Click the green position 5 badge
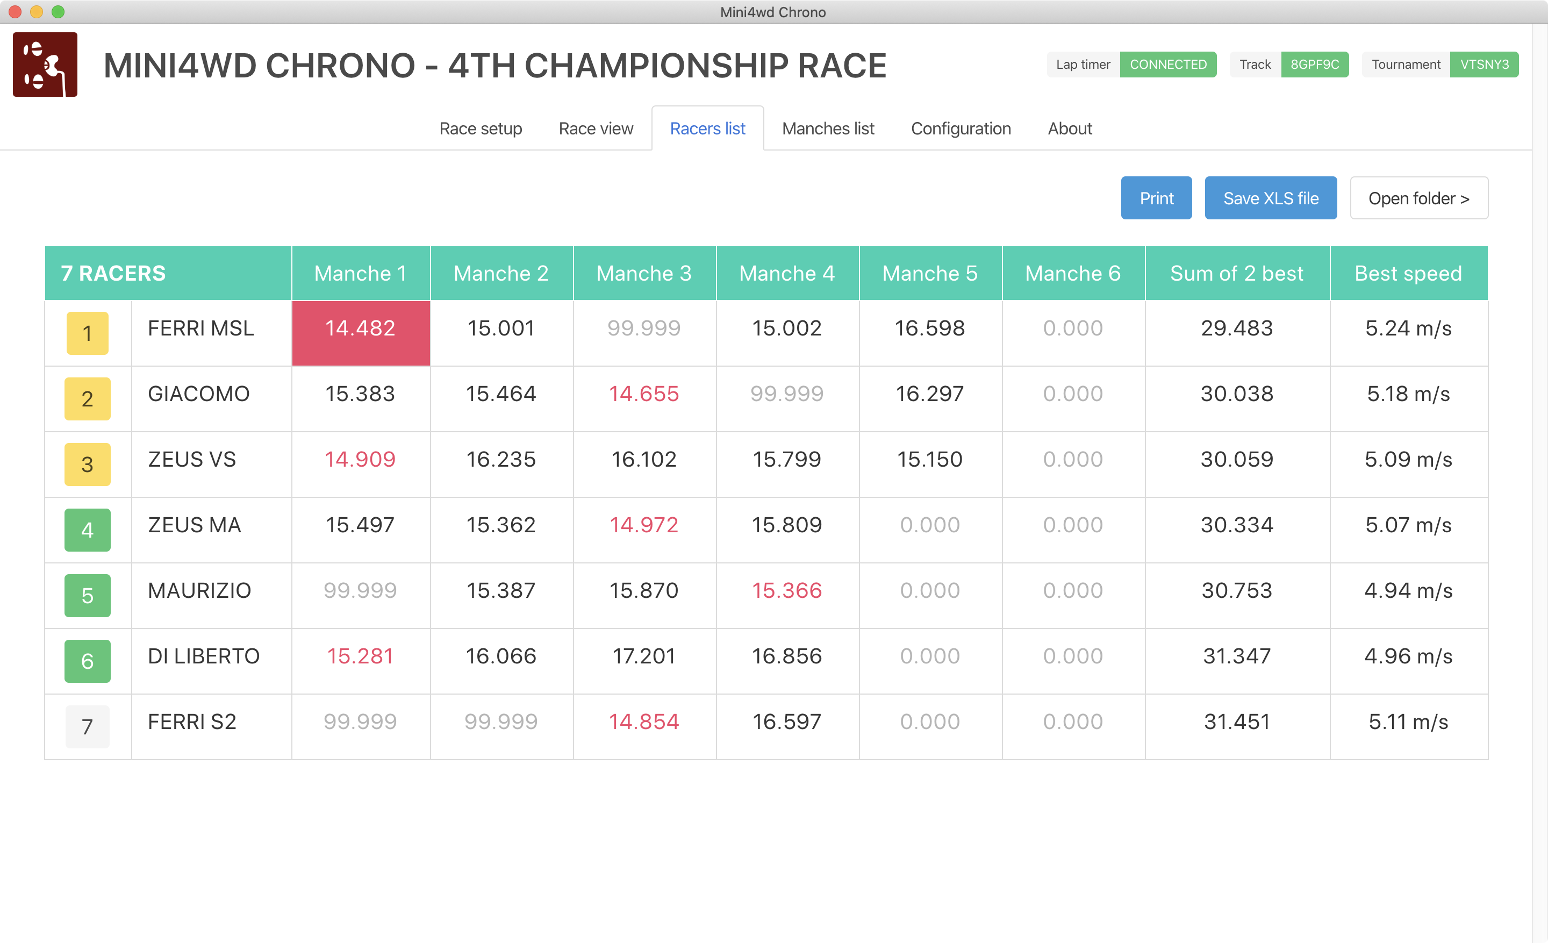 click(87, 595)
